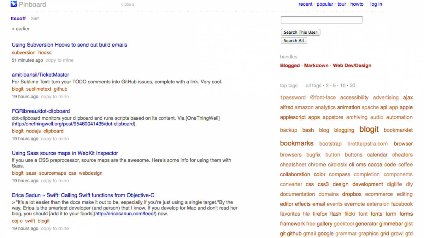Select the applescript tag in the tag cloud

pos(293,117)
